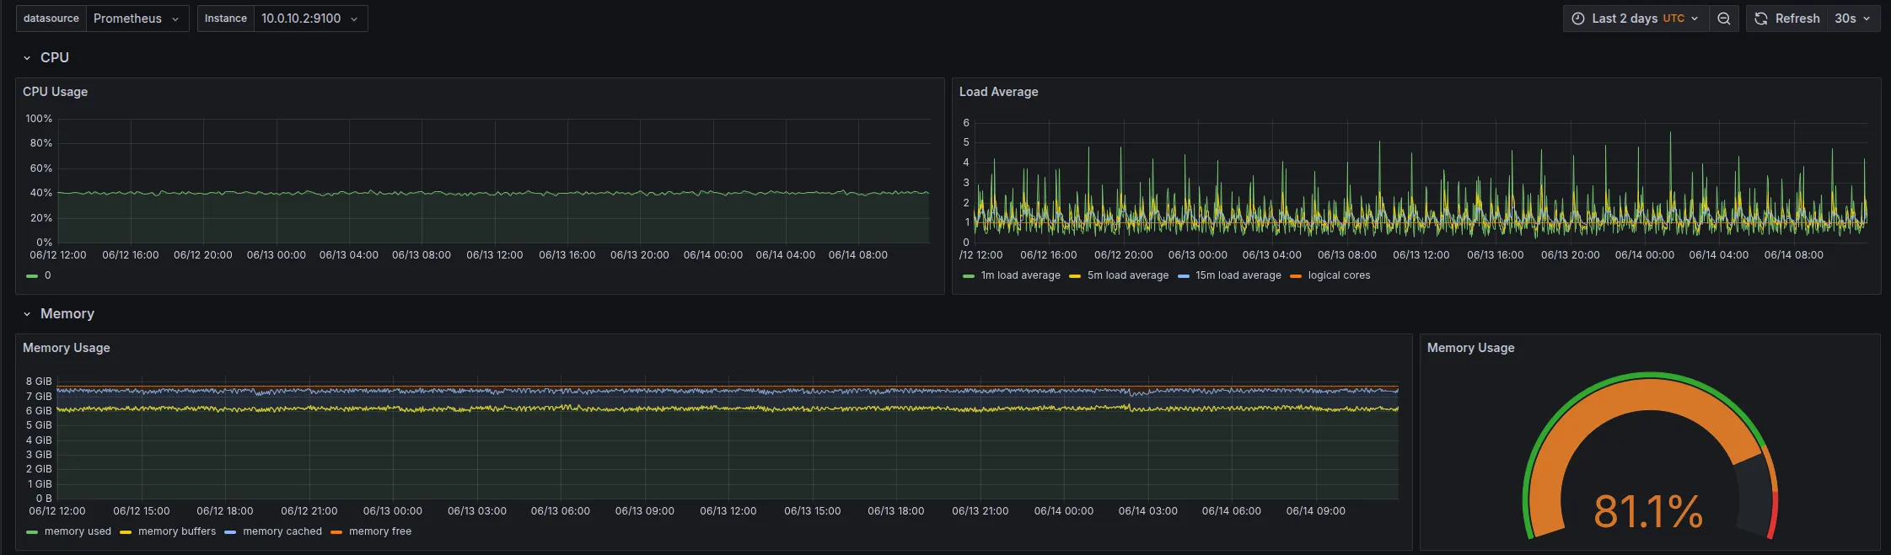Click the CPU Usage panel title
The width and height of the screenshot is (1891, 555).
[x=55, y=92]
